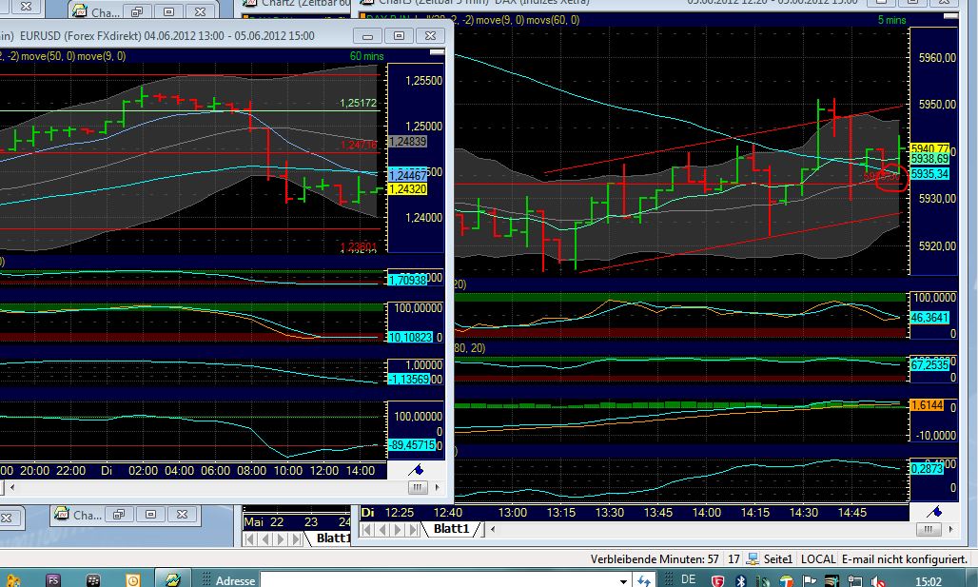Open the trading platform icon on the taskbar
This screenshot has height=587, width=978.
pos(172,578)
